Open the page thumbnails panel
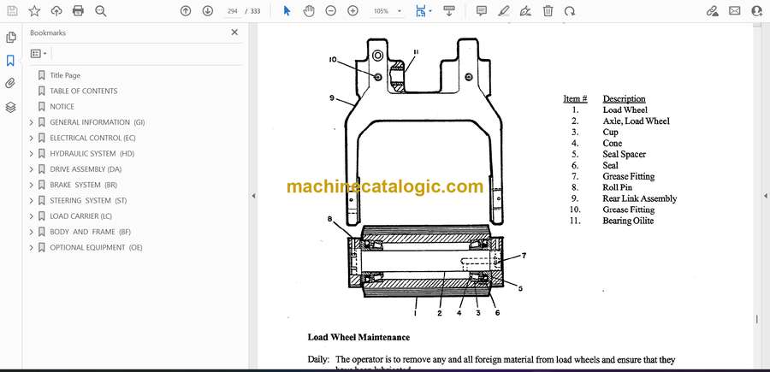 11,38
